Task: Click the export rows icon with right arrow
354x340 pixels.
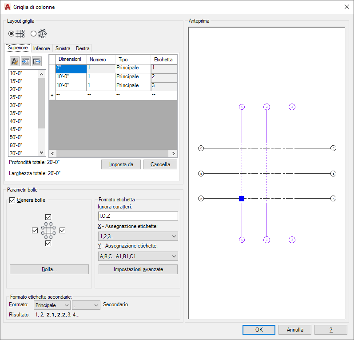Action: point(36,61)
